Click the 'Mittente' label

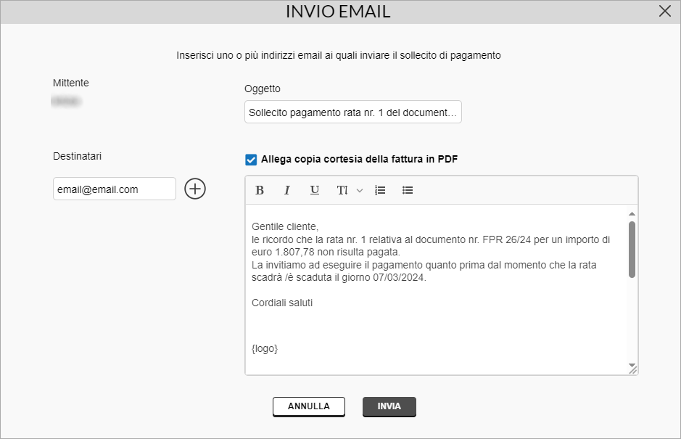(71, 83)
